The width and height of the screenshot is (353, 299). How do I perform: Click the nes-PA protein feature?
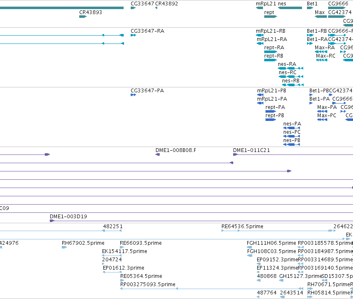tap(292, 128)
